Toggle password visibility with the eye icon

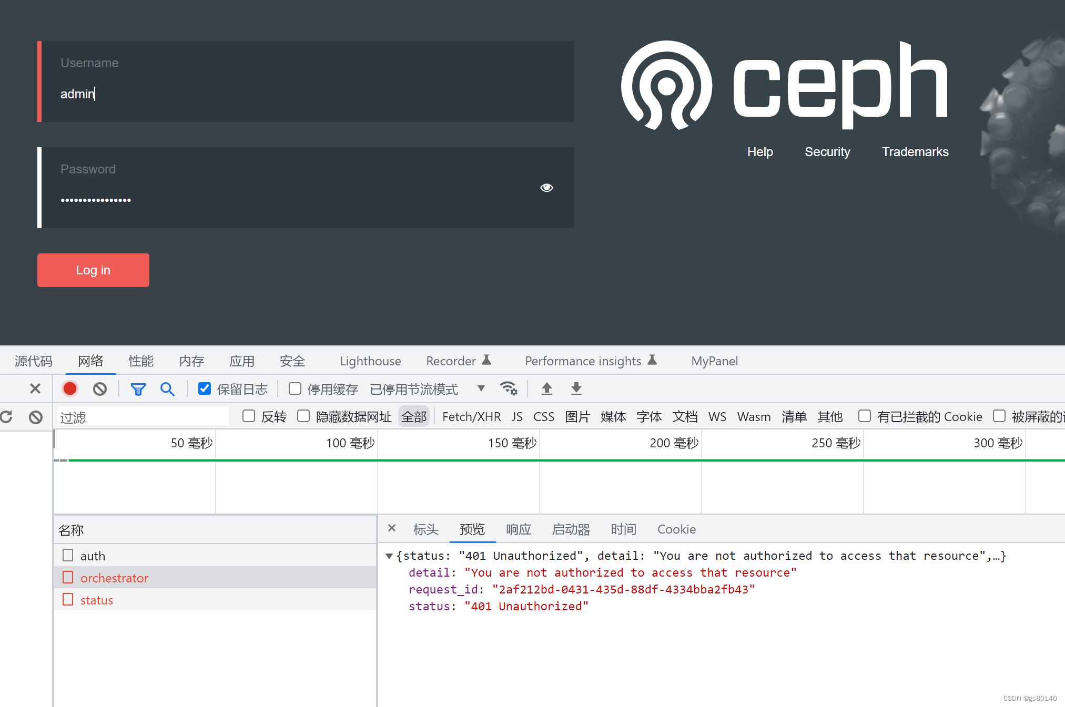(546, 187)
